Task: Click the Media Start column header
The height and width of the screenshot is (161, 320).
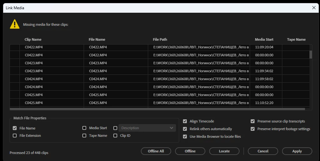Action: click(264, 39)
